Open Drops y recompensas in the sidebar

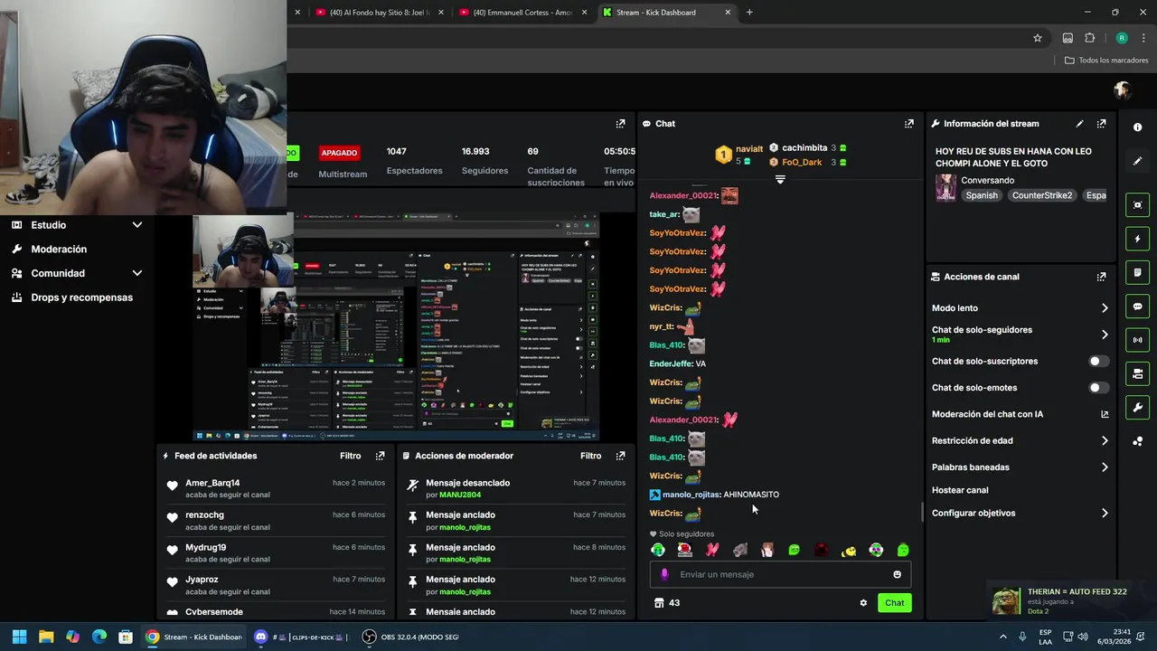pyautogui.click(x=81, y=297)
